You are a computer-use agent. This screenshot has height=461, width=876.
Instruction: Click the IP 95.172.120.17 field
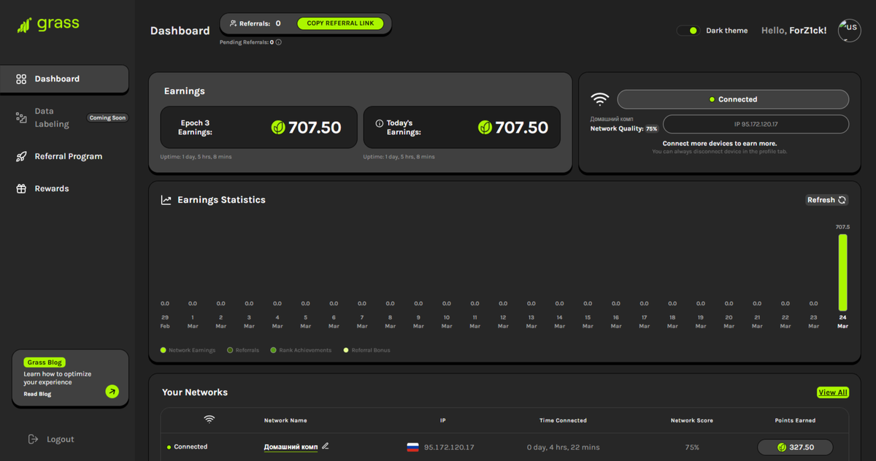click(756, 124)
